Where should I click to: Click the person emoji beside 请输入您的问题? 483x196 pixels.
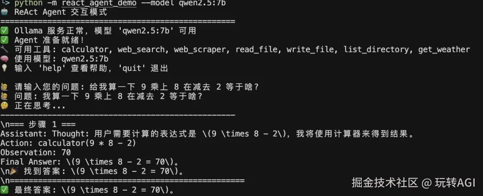pyautogui.click(x=4, y=87)
